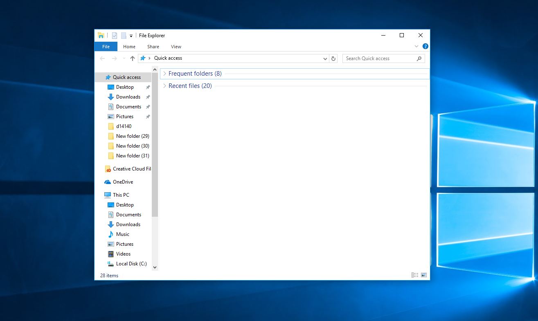
Task: Go back with the Back arrow
Action: coord(102,58)
